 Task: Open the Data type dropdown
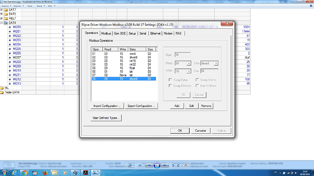pos(216,63)
